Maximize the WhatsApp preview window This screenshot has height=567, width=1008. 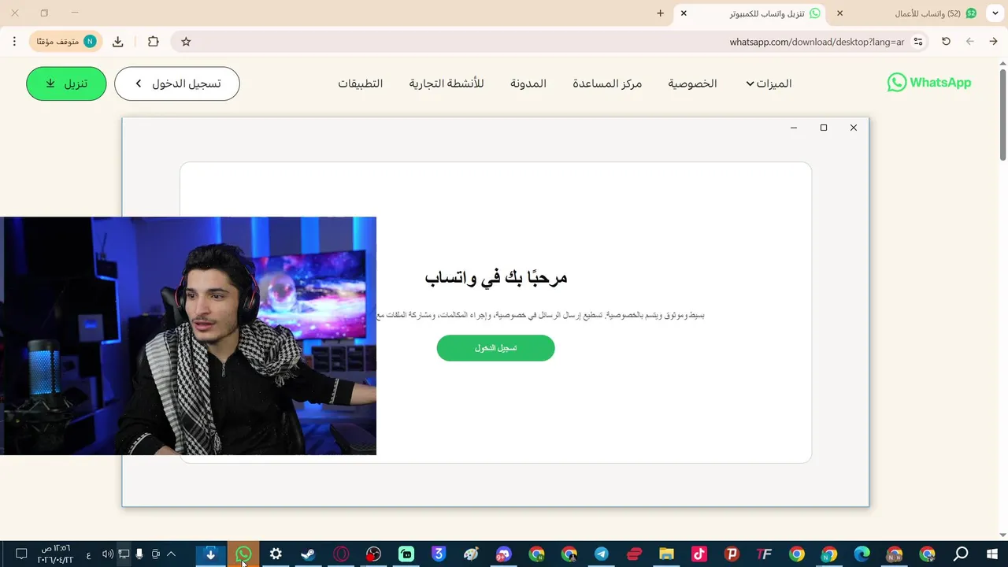pos(824,128)
